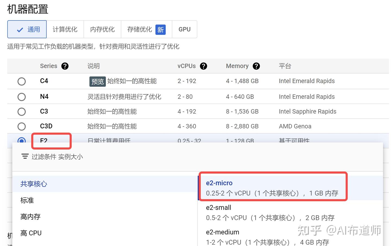Image resolution: width=391 pixels, height=246 pixels.
Task: Click the '2 - 80' vCPUs cell
Action: point(185,97)
